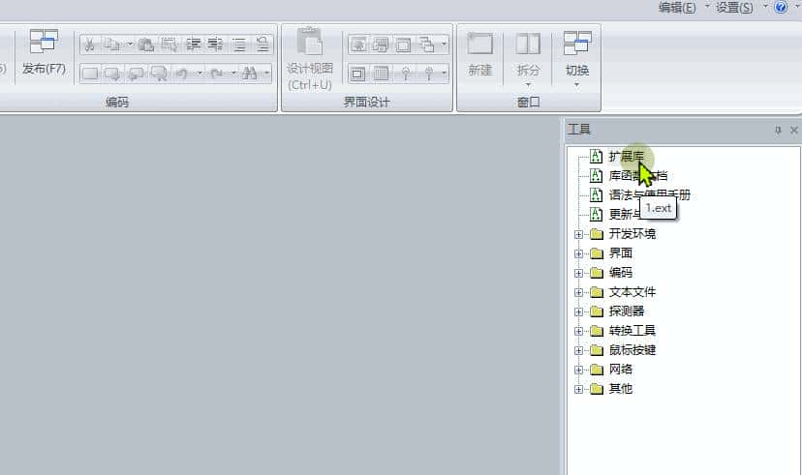Viewport: 802px width, 475px height.
Task: Select the 转换工具 folder label
Action: 632,331
